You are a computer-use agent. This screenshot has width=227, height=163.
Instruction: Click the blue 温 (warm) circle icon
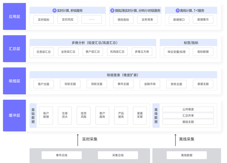tap(112, 10)
